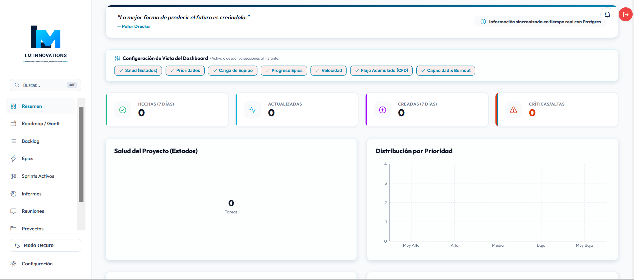Click the Sprints Activos board icon
The width and height of the screenshot is (634, 280).
pos(13,176)
